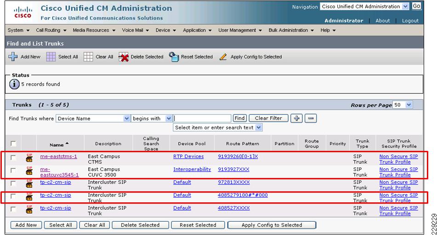The width and height of the screenshot is (437, 235).
Task: Open the me-eastcuvc3545-1 trunk link
Action: (x=59, y=172)
